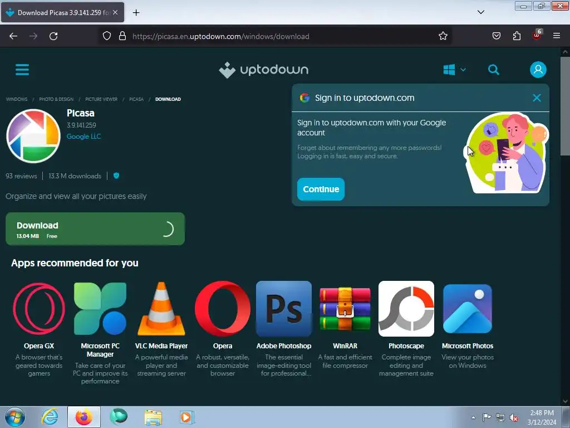
Task: Open the Firefox extensions puzzle icon
Action: [x=517, y=36]
